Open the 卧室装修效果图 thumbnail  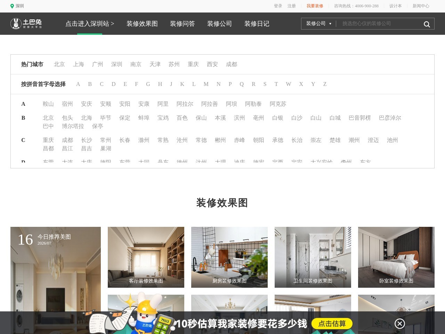pyautogui.click(x=396, y=257)
